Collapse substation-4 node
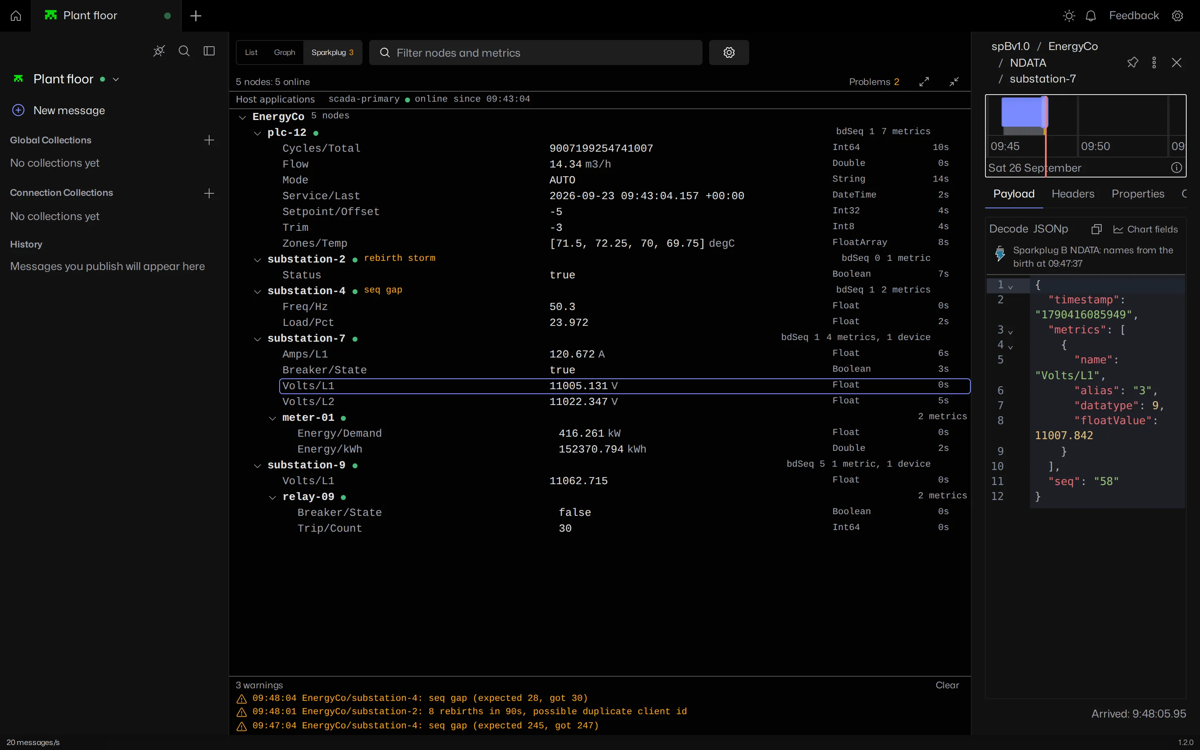This screenshot has width=1200, height=750. (x=257, y=292)
